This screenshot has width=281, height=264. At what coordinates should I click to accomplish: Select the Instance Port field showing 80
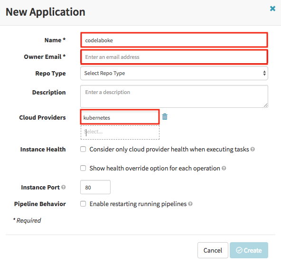coord(95,187)
